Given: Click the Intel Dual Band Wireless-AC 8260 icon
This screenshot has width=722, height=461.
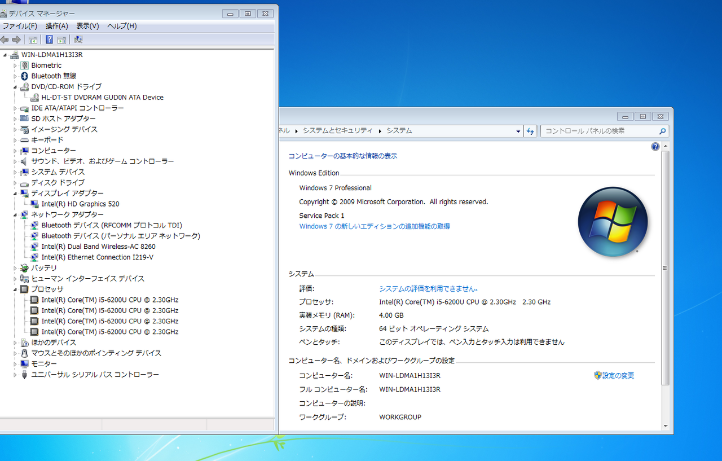Looking at the screenshot, I should click(34, 247).
